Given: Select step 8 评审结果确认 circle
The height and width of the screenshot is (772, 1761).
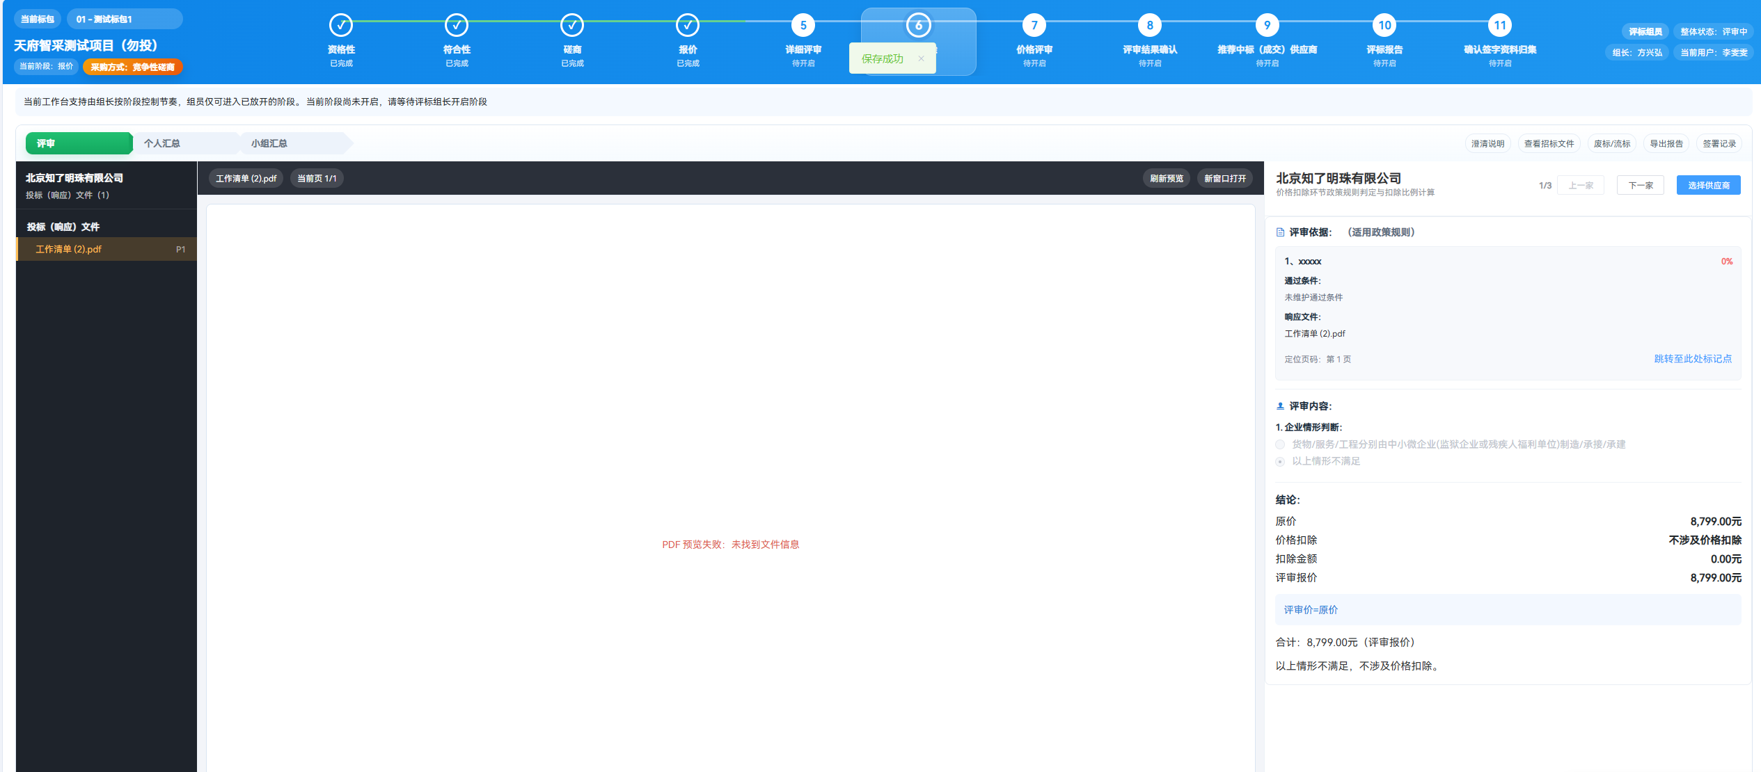Looking at the screenshot, I should tap(1150, 26).
